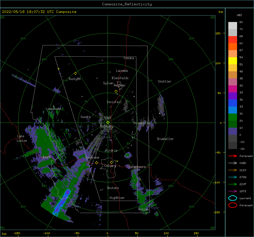Click the Stettler city label
The height and width of the screenshot is (237, 254).
(165, 81)
